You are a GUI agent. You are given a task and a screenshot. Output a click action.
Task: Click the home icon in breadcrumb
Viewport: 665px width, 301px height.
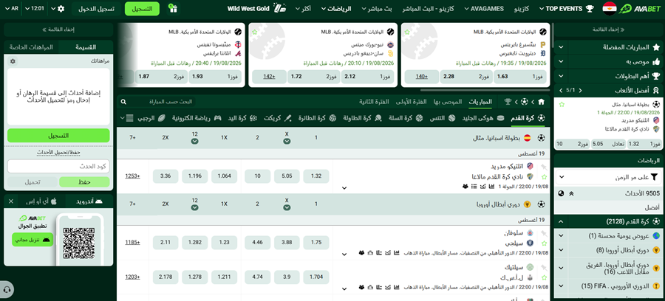click(x=541, y=102)
